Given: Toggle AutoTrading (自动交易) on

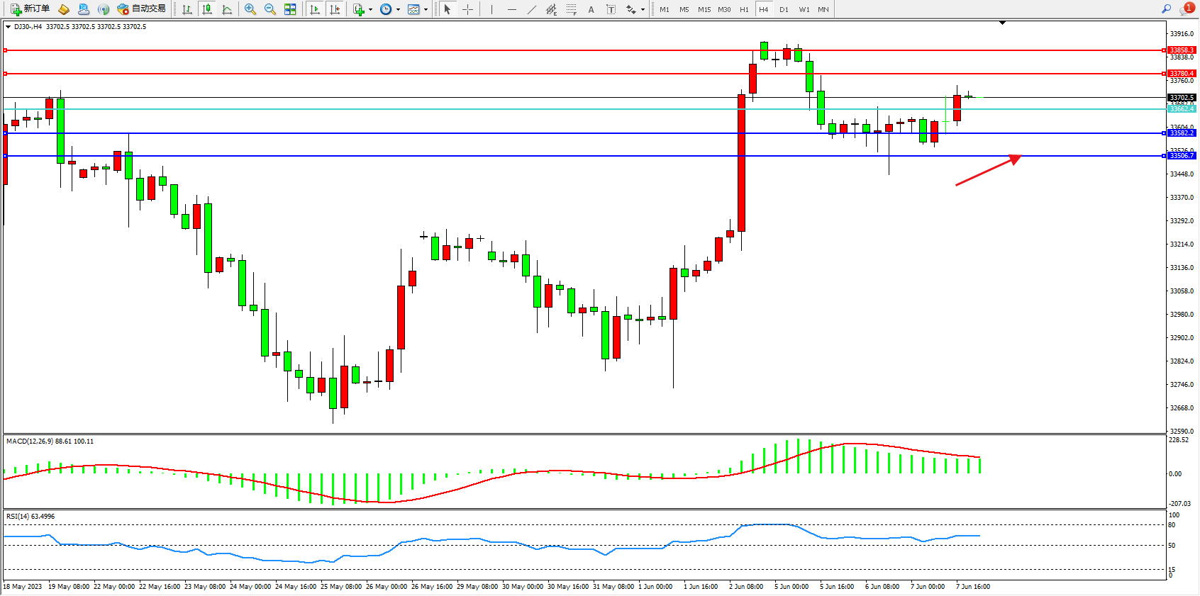Looking at the screenshot, I should (x=142, y=9).
